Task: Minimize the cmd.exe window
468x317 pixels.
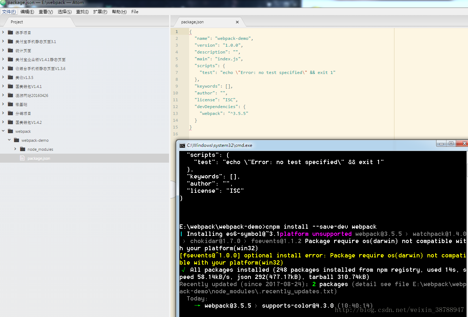Action: click(x=441, y=144)
